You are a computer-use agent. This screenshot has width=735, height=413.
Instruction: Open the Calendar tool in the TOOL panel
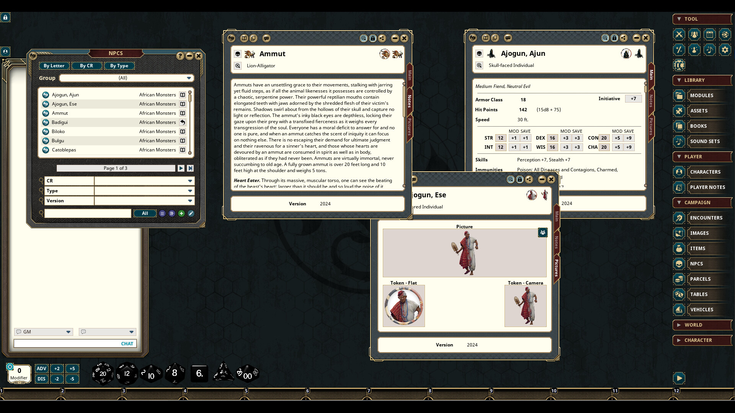click(x=710, y=34)
